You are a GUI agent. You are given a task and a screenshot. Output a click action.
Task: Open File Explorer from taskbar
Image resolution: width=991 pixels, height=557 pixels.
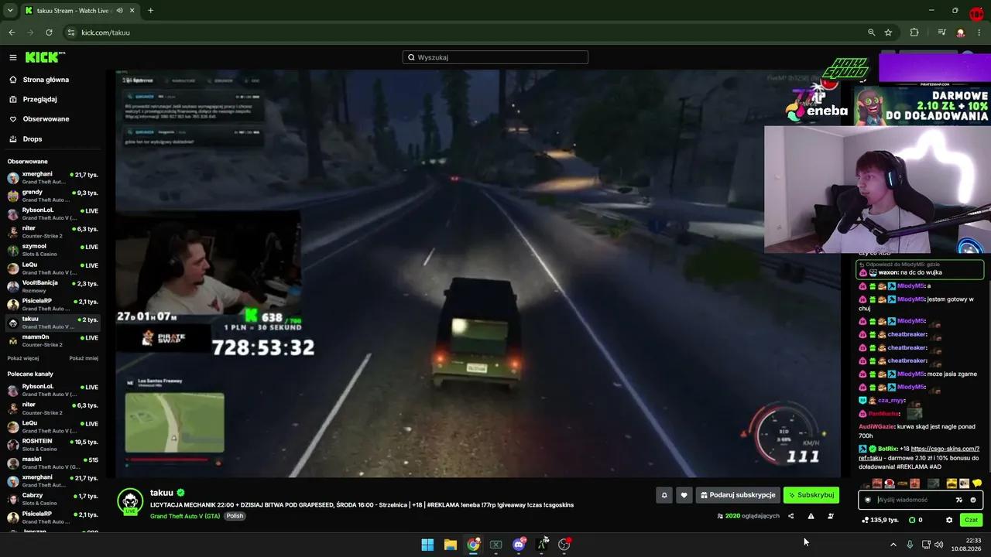pyautogui.click(x=450, y=545)
